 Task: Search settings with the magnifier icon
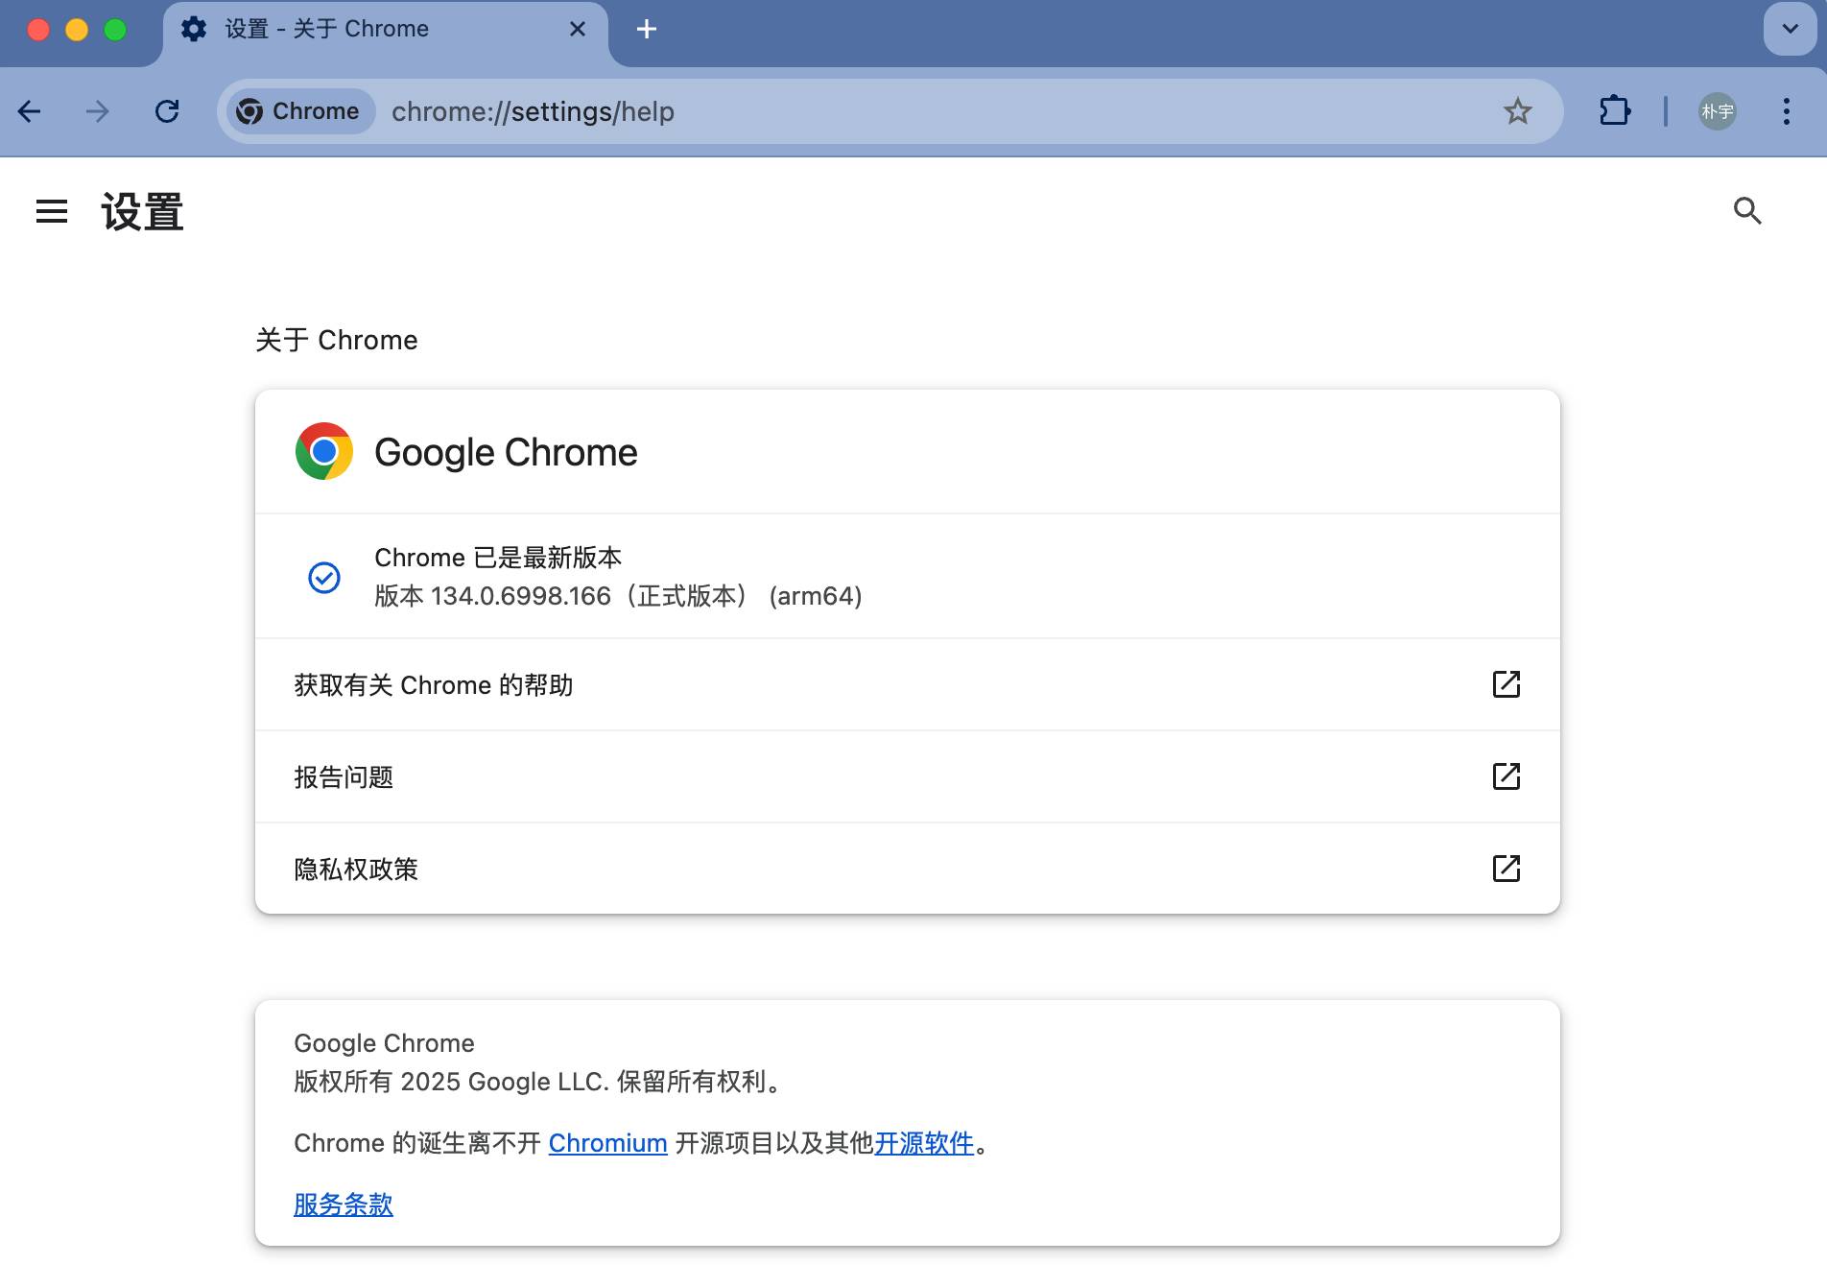tap(1747, 211)
